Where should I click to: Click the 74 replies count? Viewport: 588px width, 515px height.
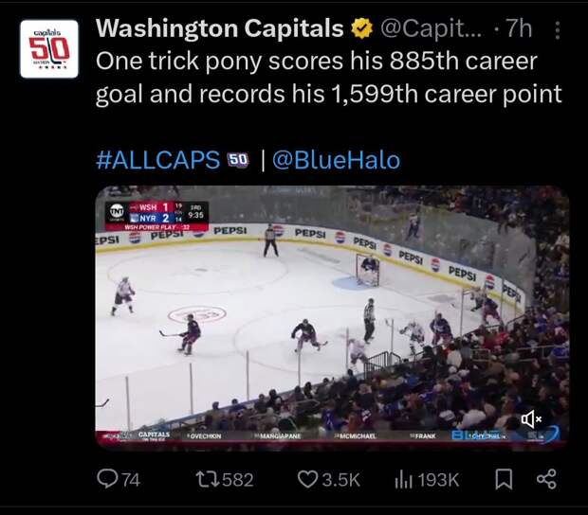click(131, 480)
